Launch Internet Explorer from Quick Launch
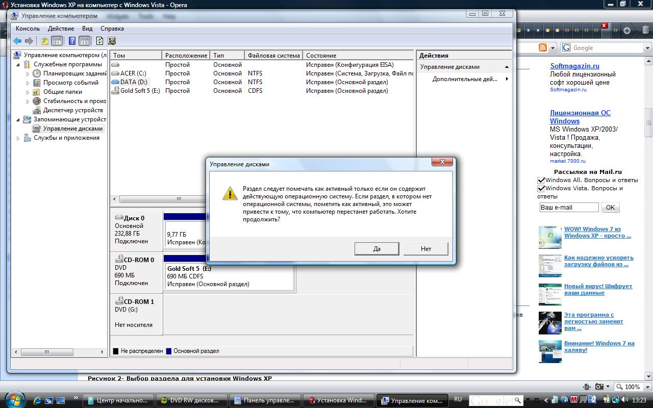This screenshot has width=653, height=408. point(37,400)
